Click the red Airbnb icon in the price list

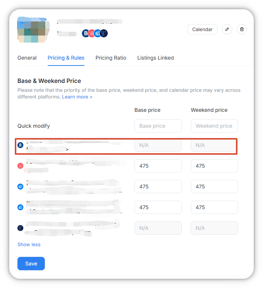coord(21,166)
